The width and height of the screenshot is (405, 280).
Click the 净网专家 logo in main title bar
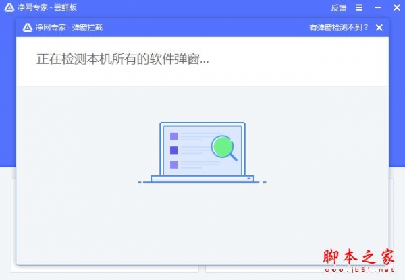pos(9,7)
